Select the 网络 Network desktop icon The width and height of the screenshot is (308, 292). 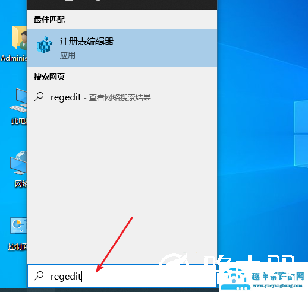[19, 169]
